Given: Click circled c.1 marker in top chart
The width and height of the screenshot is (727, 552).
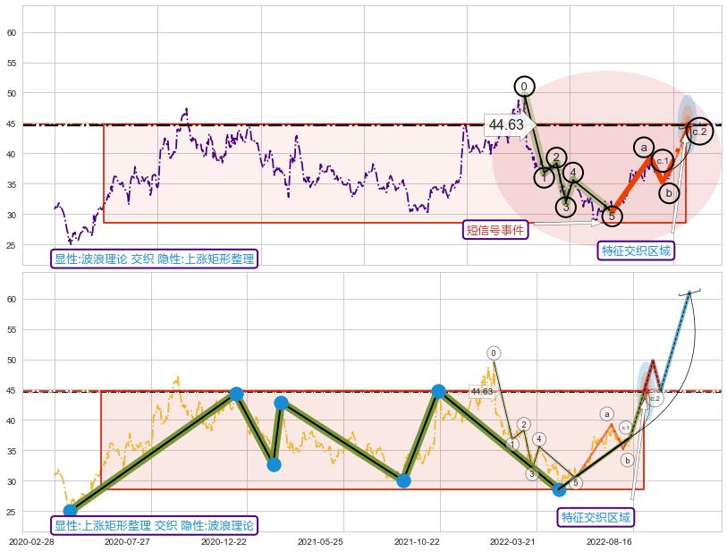Looking at the screenshot, I should tap(662, 161).
